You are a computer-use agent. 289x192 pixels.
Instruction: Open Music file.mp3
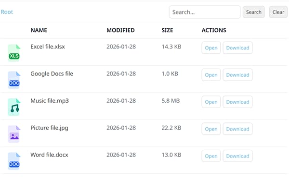tap(211, 102)
